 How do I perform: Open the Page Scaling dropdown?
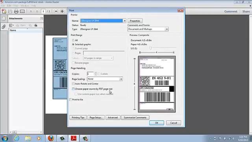pyautogui.click(x=121, y=79)
